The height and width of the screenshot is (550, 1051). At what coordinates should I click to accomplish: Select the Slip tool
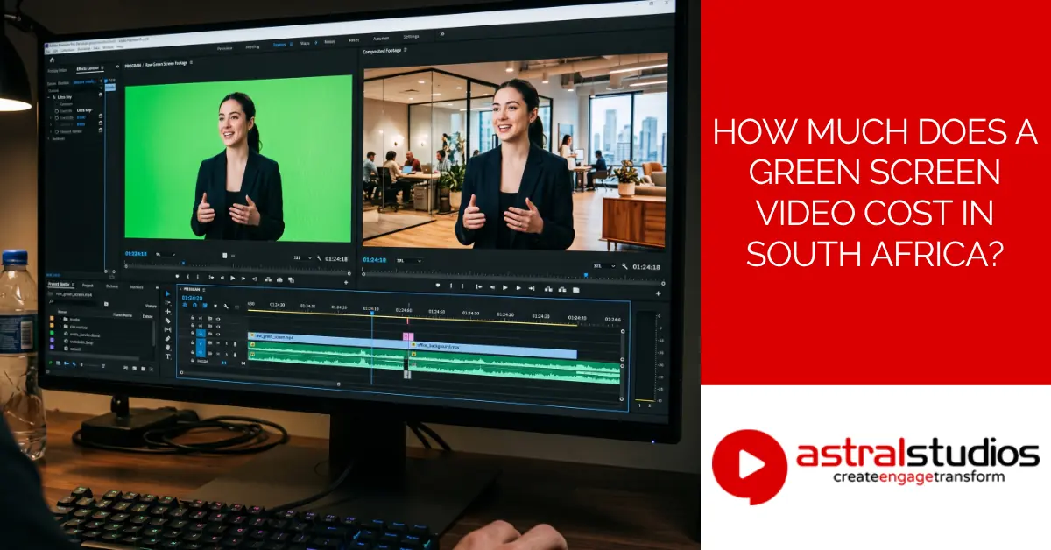(x=167, y=329)
